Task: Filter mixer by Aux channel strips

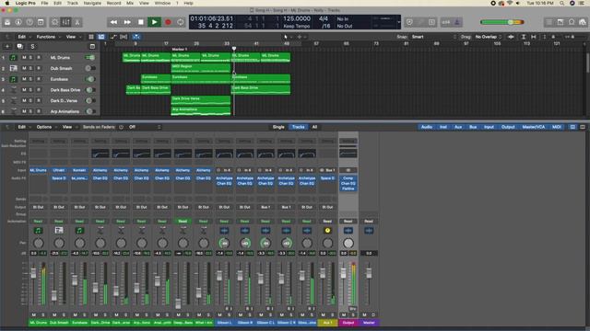Action: click(x=458, y=127)
